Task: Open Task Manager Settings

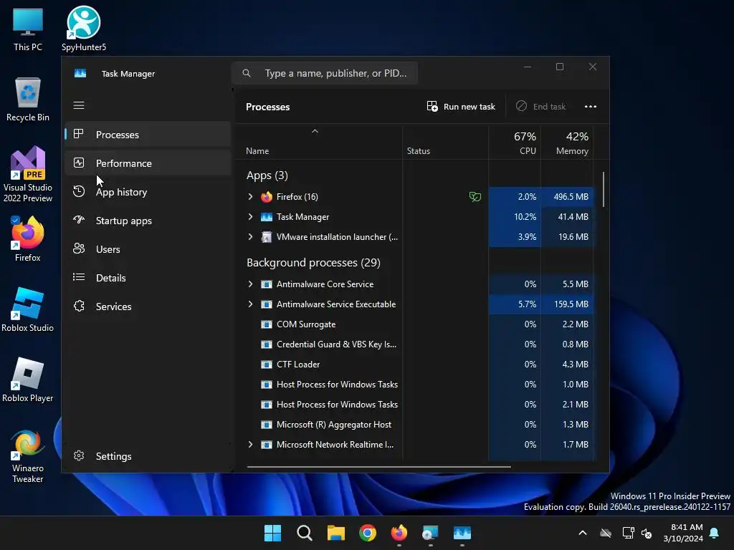Action: [148, 456]
